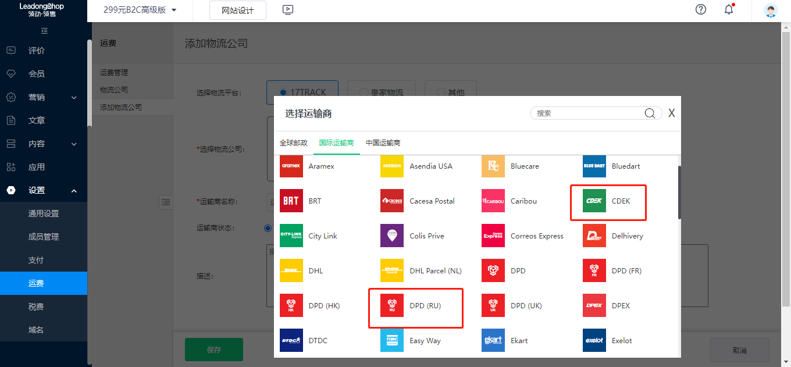Select the Aramex carrier logo

[291, 166]
